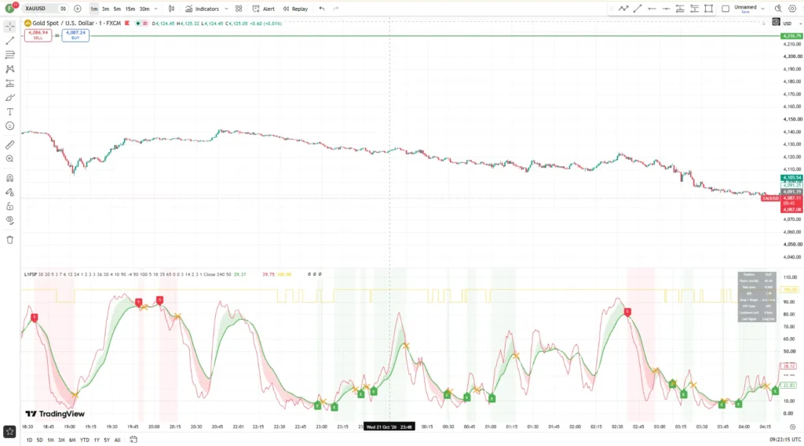Open the candlestick chart type menu

point(171,9)
